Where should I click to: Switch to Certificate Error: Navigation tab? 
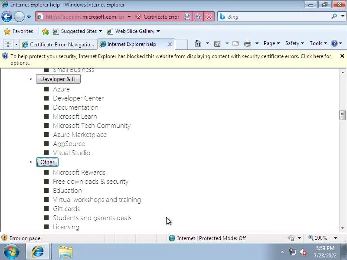[x=59, y=45]
